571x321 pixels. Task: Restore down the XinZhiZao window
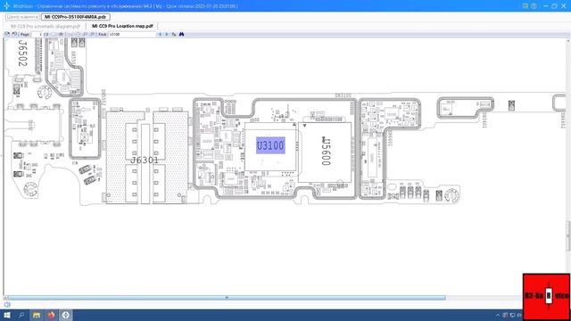tap(554, 6)
